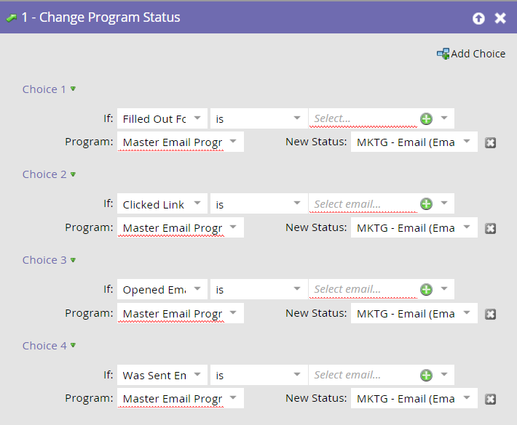Click the green plus in Choice 1

[x=426, y=118]
